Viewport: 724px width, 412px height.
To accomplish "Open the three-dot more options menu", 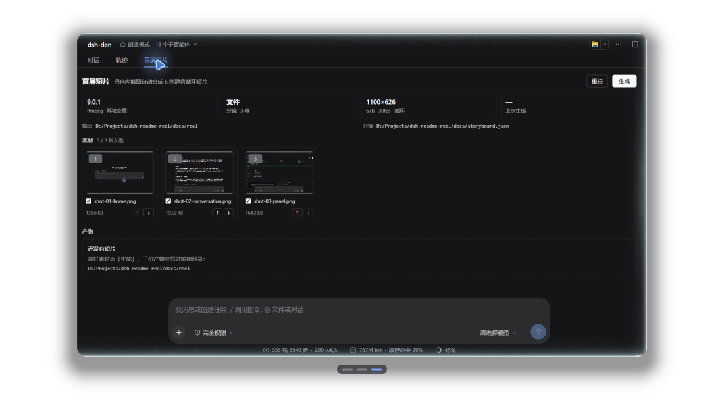I will 619,44.
